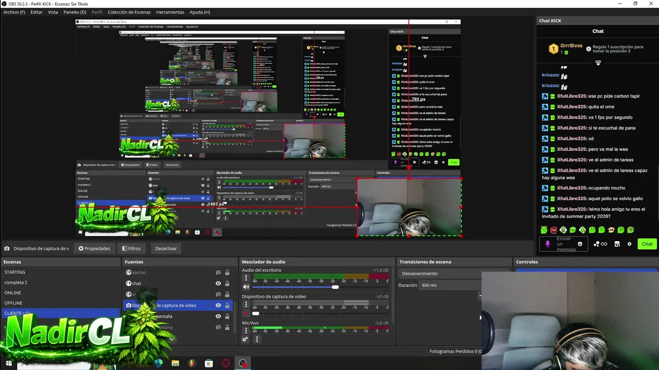Open the emoji picker in chat message box

click(580, 244)
